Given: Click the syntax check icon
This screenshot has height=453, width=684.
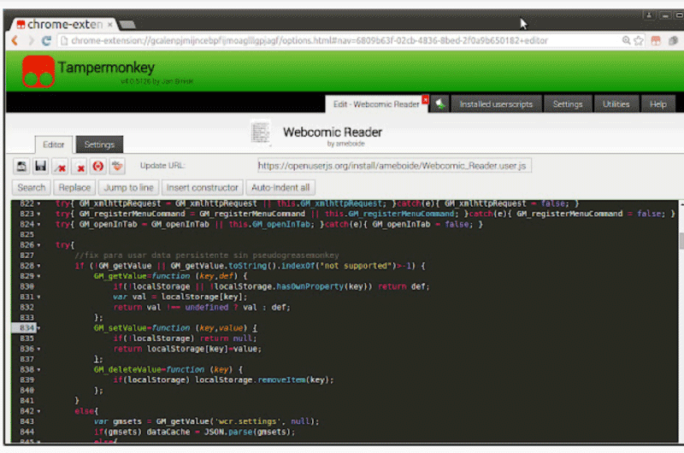Looking at the screenshot, I should pos(117,166).
